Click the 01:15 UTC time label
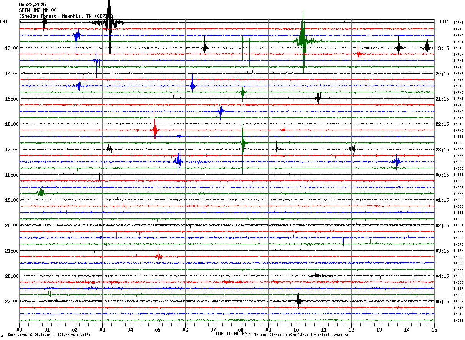465x340 pixels. point(442,200)
